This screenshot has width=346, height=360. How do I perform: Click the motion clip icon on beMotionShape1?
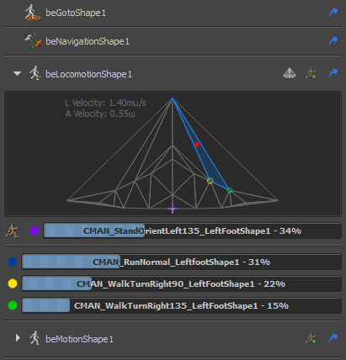(x=311, y=338)
